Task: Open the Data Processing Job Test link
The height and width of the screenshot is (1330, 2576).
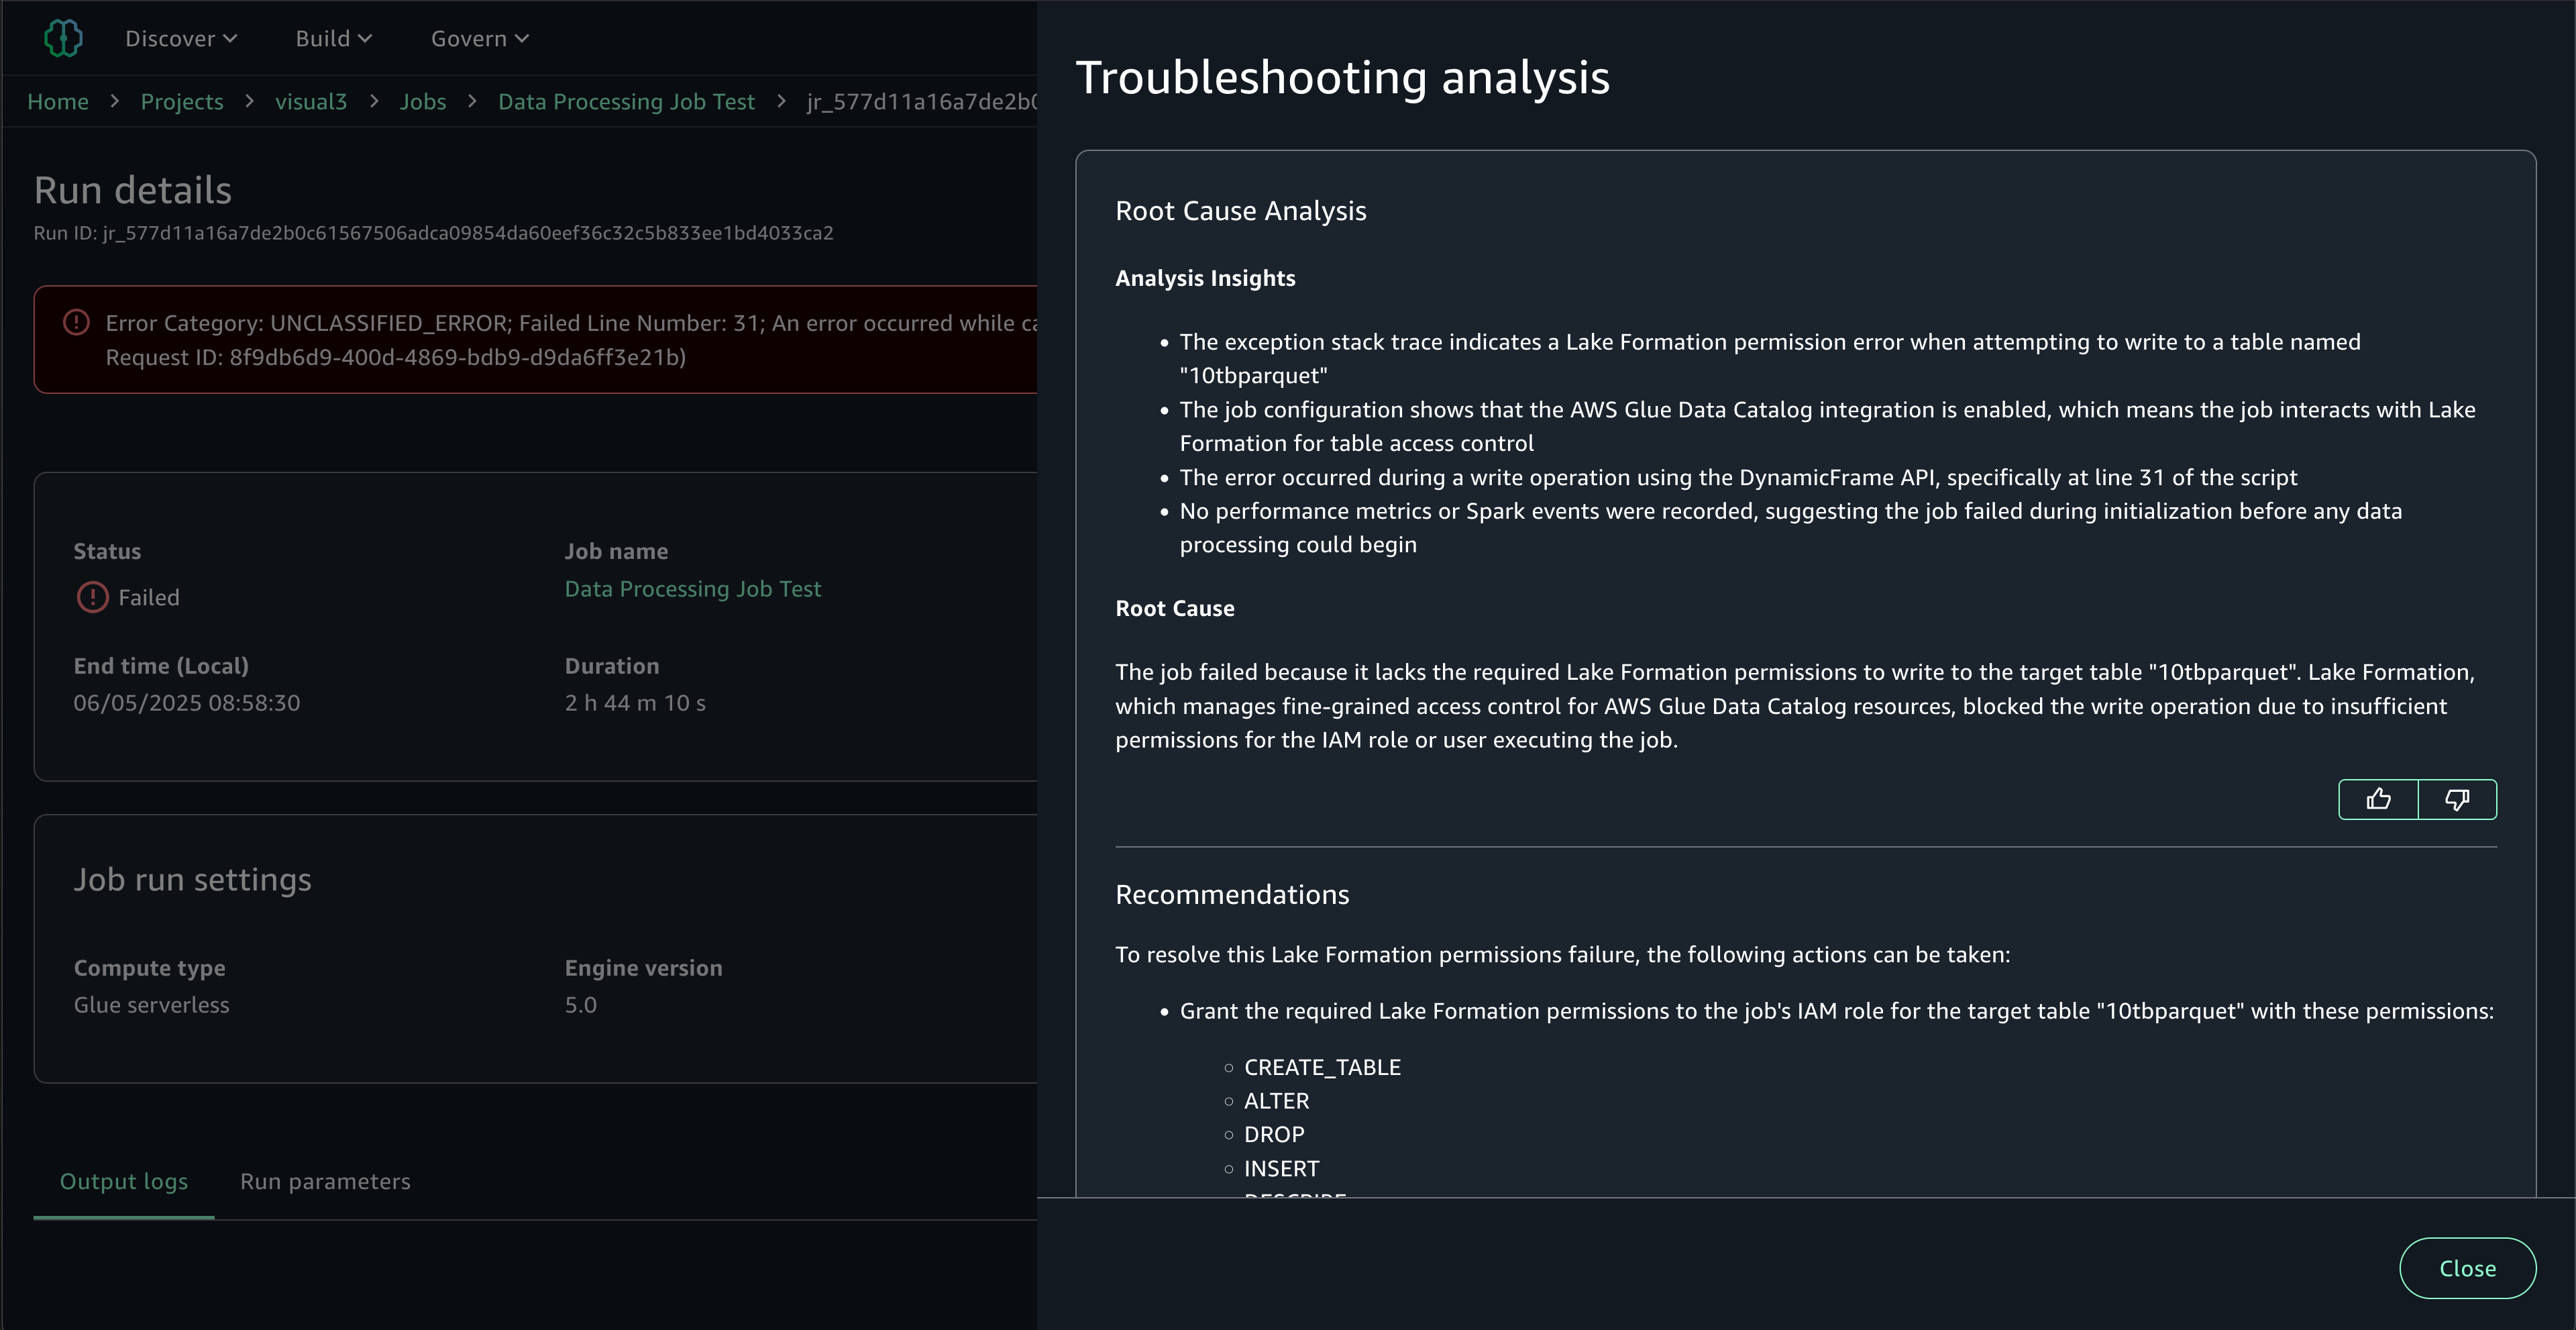Action: (x=692, y=589)
